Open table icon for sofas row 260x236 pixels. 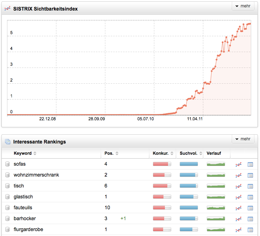pyautogui.click(x=250, y=164)
